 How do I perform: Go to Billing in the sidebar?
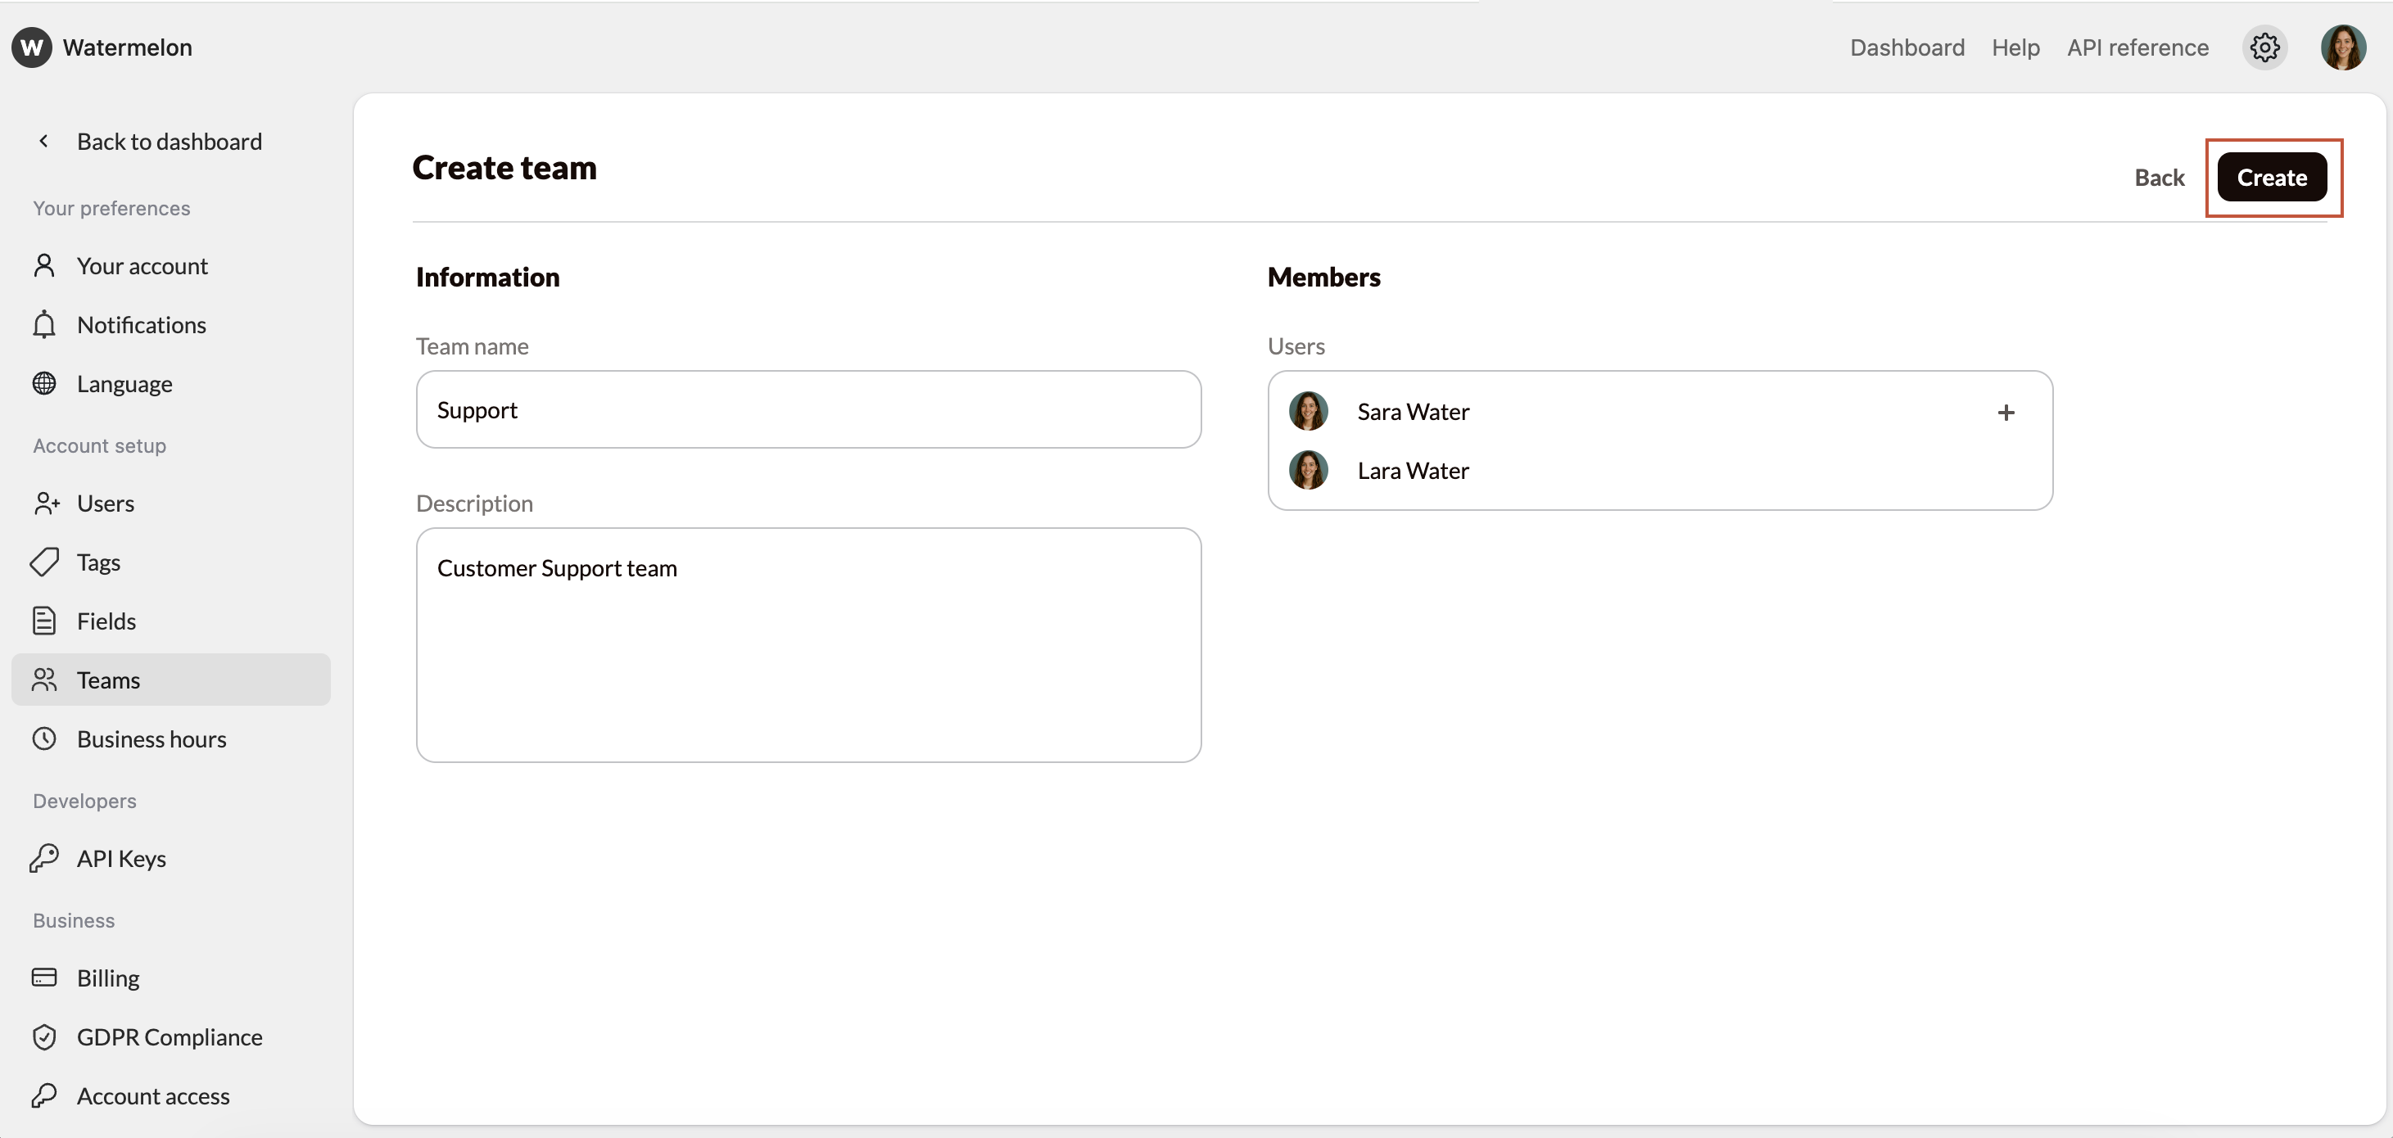(108, 978)
